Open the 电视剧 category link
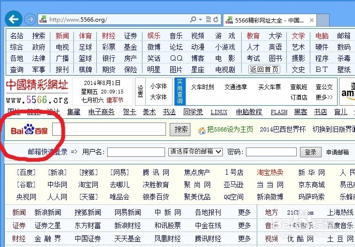The width and height of the screenshot is (355, 247). coord(225,69)
